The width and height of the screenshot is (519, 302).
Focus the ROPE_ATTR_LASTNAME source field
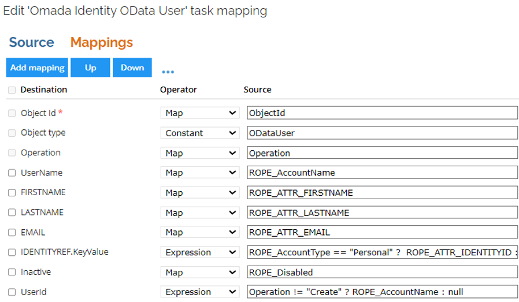point(382,212)
